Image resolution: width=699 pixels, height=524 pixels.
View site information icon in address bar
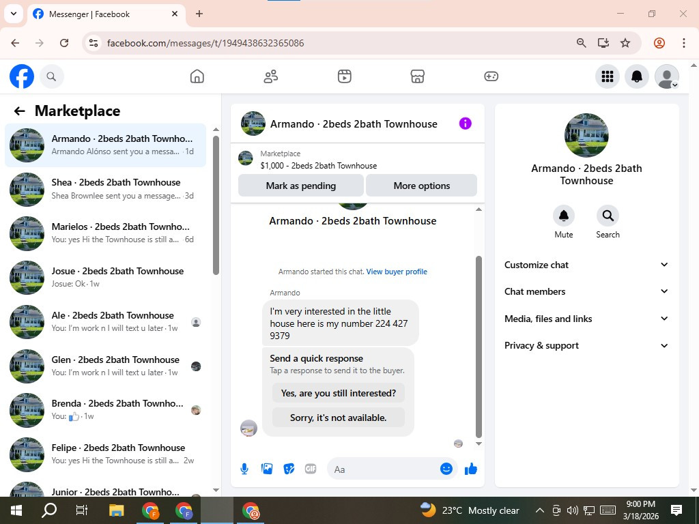click(94, 43)
